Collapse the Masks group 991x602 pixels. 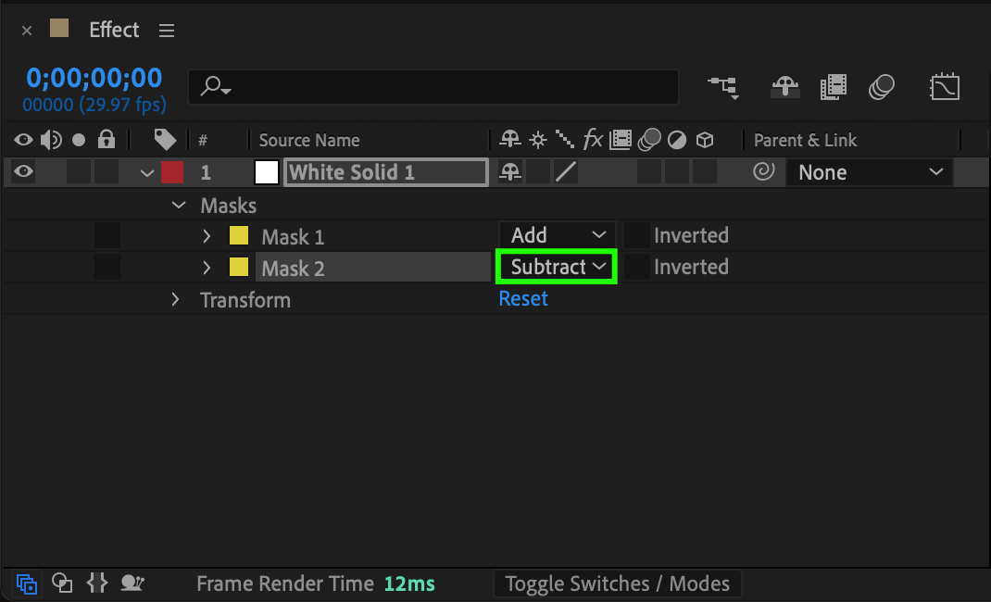179,206
